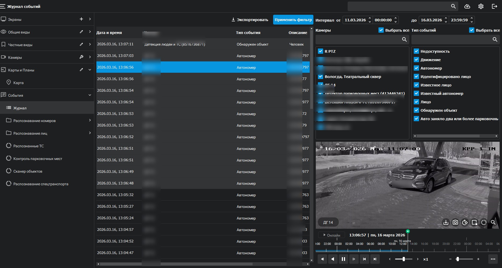Screen dimensions: 502x268
Task: Toggle the Автономер event type checkbox
Action: pos(416,68)
